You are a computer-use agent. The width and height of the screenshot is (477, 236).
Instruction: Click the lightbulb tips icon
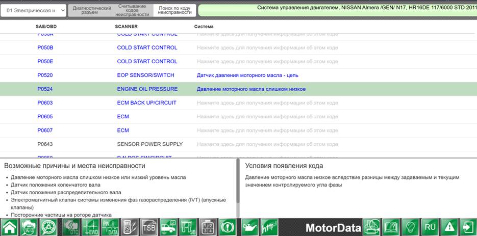[x=411, y=227]
